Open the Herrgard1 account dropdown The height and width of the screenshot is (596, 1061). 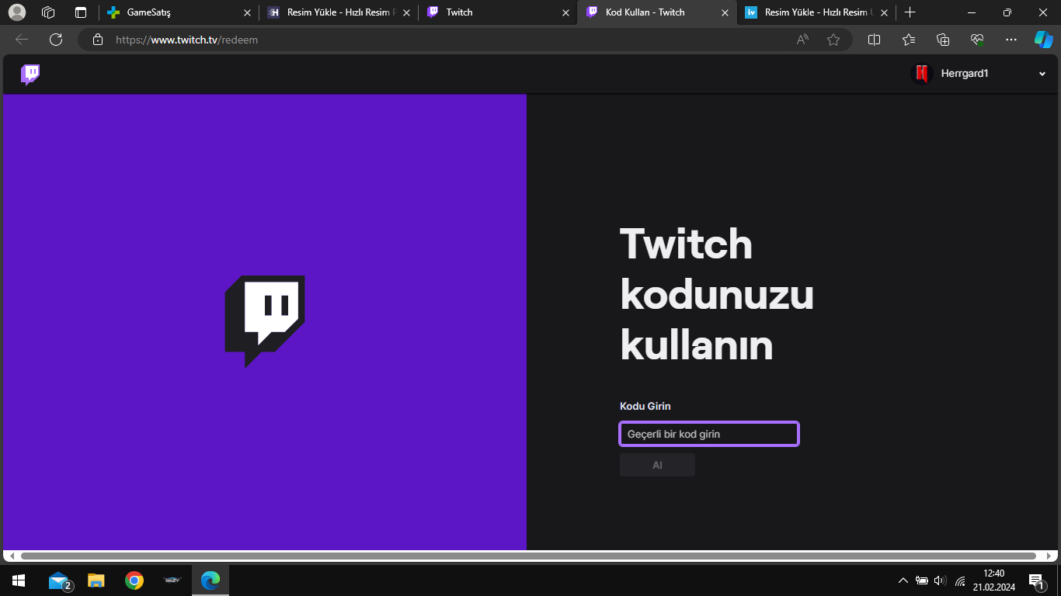coord(1042,74)
